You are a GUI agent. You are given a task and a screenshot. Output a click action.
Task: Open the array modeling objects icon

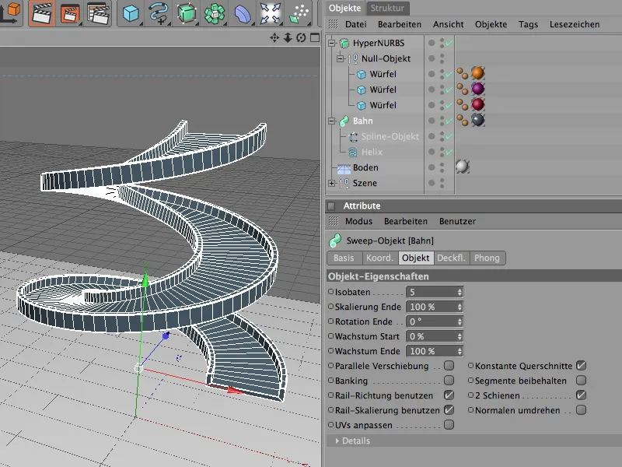215,13
